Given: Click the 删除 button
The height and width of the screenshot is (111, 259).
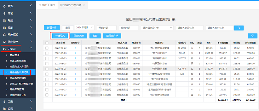Looking at the screenshot, I should point(68,28).
